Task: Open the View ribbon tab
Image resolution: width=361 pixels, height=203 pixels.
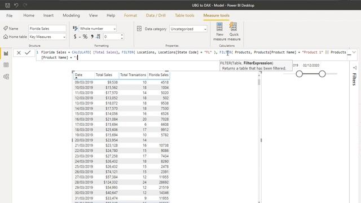Action: [x=93, y=15]
